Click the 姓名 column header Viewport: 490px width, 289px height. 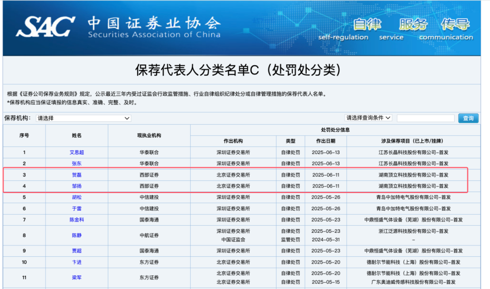tap(77, 135)
